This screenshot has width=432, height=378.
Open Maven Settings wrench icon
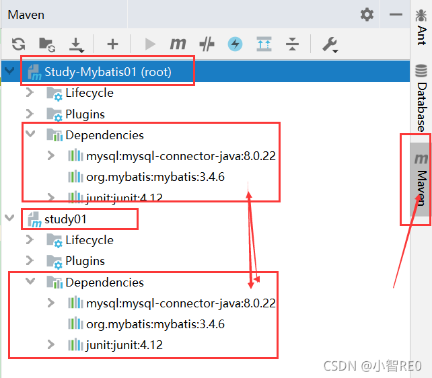(330, 44)
